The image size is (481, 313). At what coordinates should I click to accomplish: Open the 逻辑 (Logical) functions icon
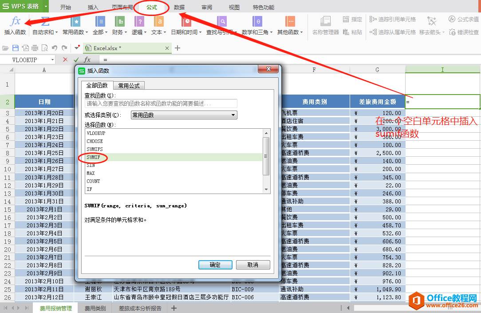coord(139,22)
